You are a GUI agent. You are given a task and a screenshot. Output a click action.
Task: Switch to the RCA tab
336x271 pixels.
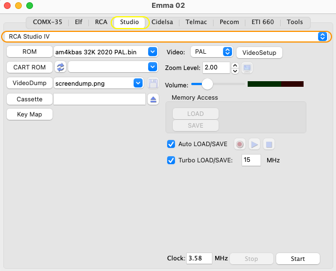(x=101, y=22)
